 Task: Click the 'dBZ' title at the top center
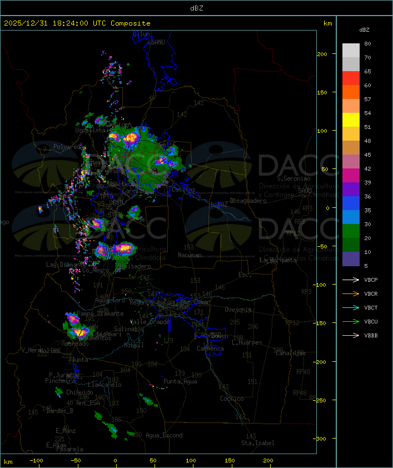[197, 8]
